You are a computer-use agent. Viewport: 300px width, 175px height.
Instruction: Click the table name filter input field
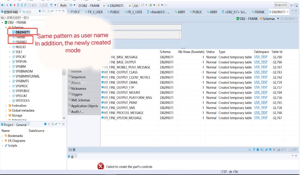tap(29, 18)
